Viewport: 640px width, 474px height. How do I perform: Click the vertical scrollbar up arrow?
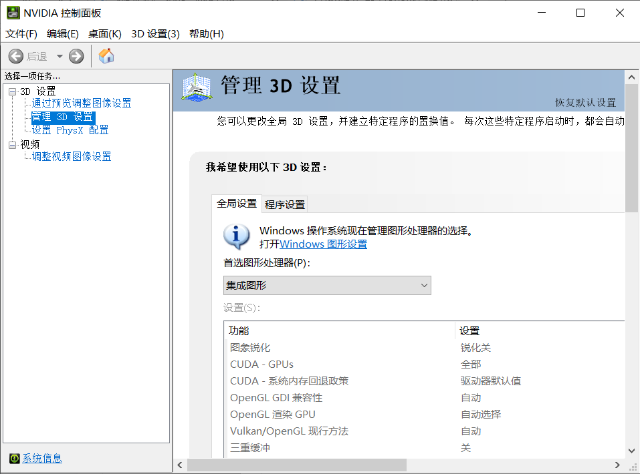[x=632, y=77]
